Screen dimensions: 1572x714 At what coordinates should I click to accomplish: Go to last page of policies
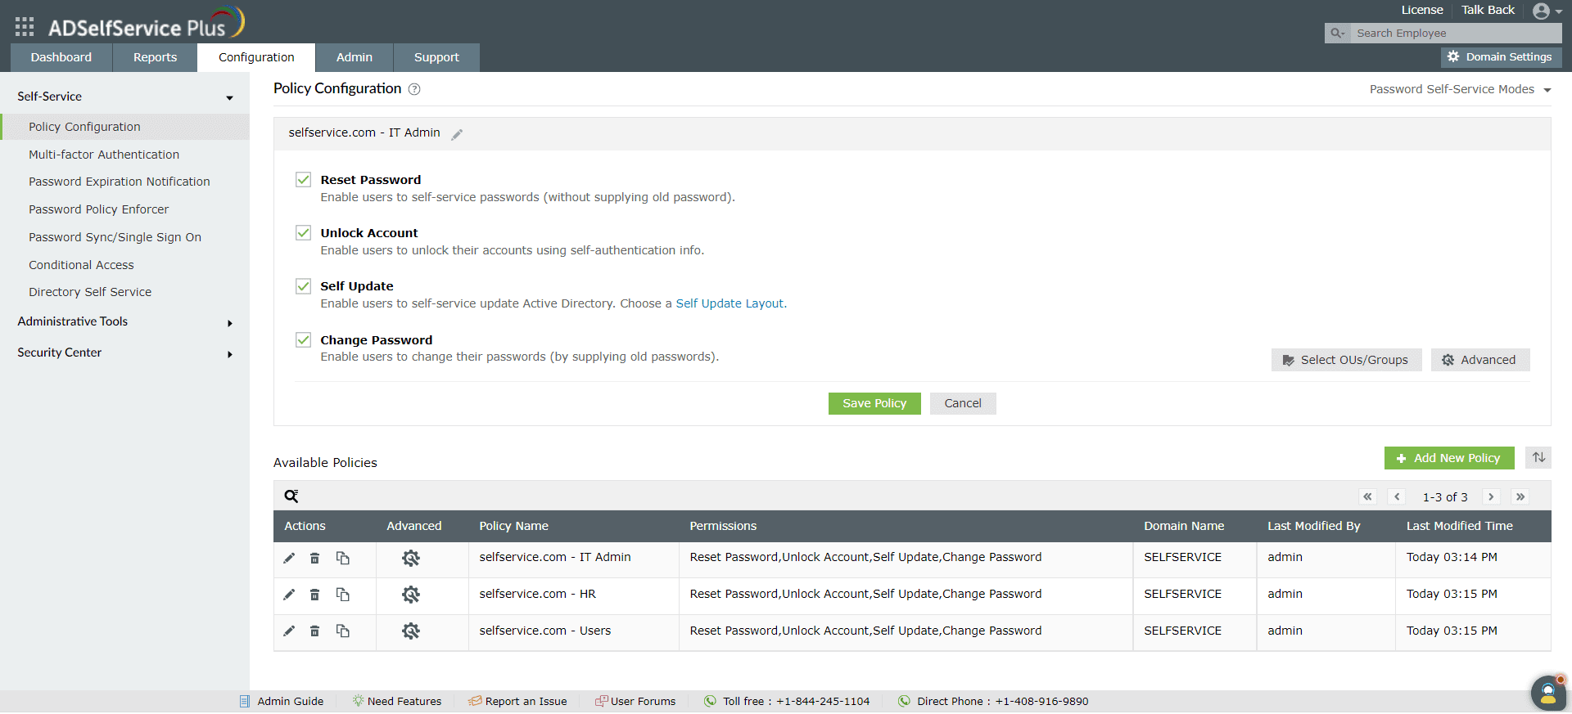click(1520, 496)
